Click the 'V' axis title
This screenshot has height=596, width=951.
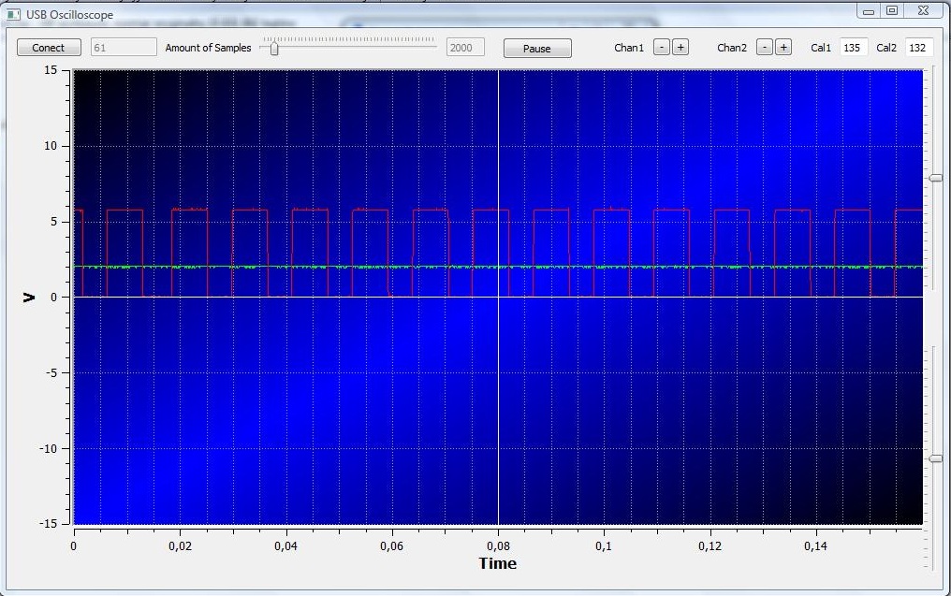pyautogui.click(x=28, y=298)
